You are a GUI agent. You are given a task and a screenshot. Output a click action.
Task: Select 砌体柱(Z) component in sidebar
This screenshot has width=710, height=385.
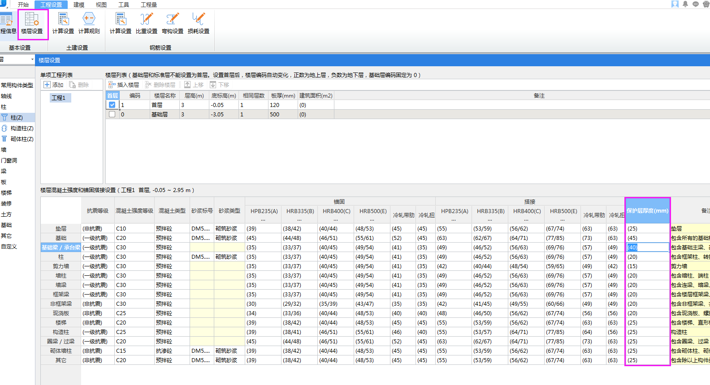(17, 139)
